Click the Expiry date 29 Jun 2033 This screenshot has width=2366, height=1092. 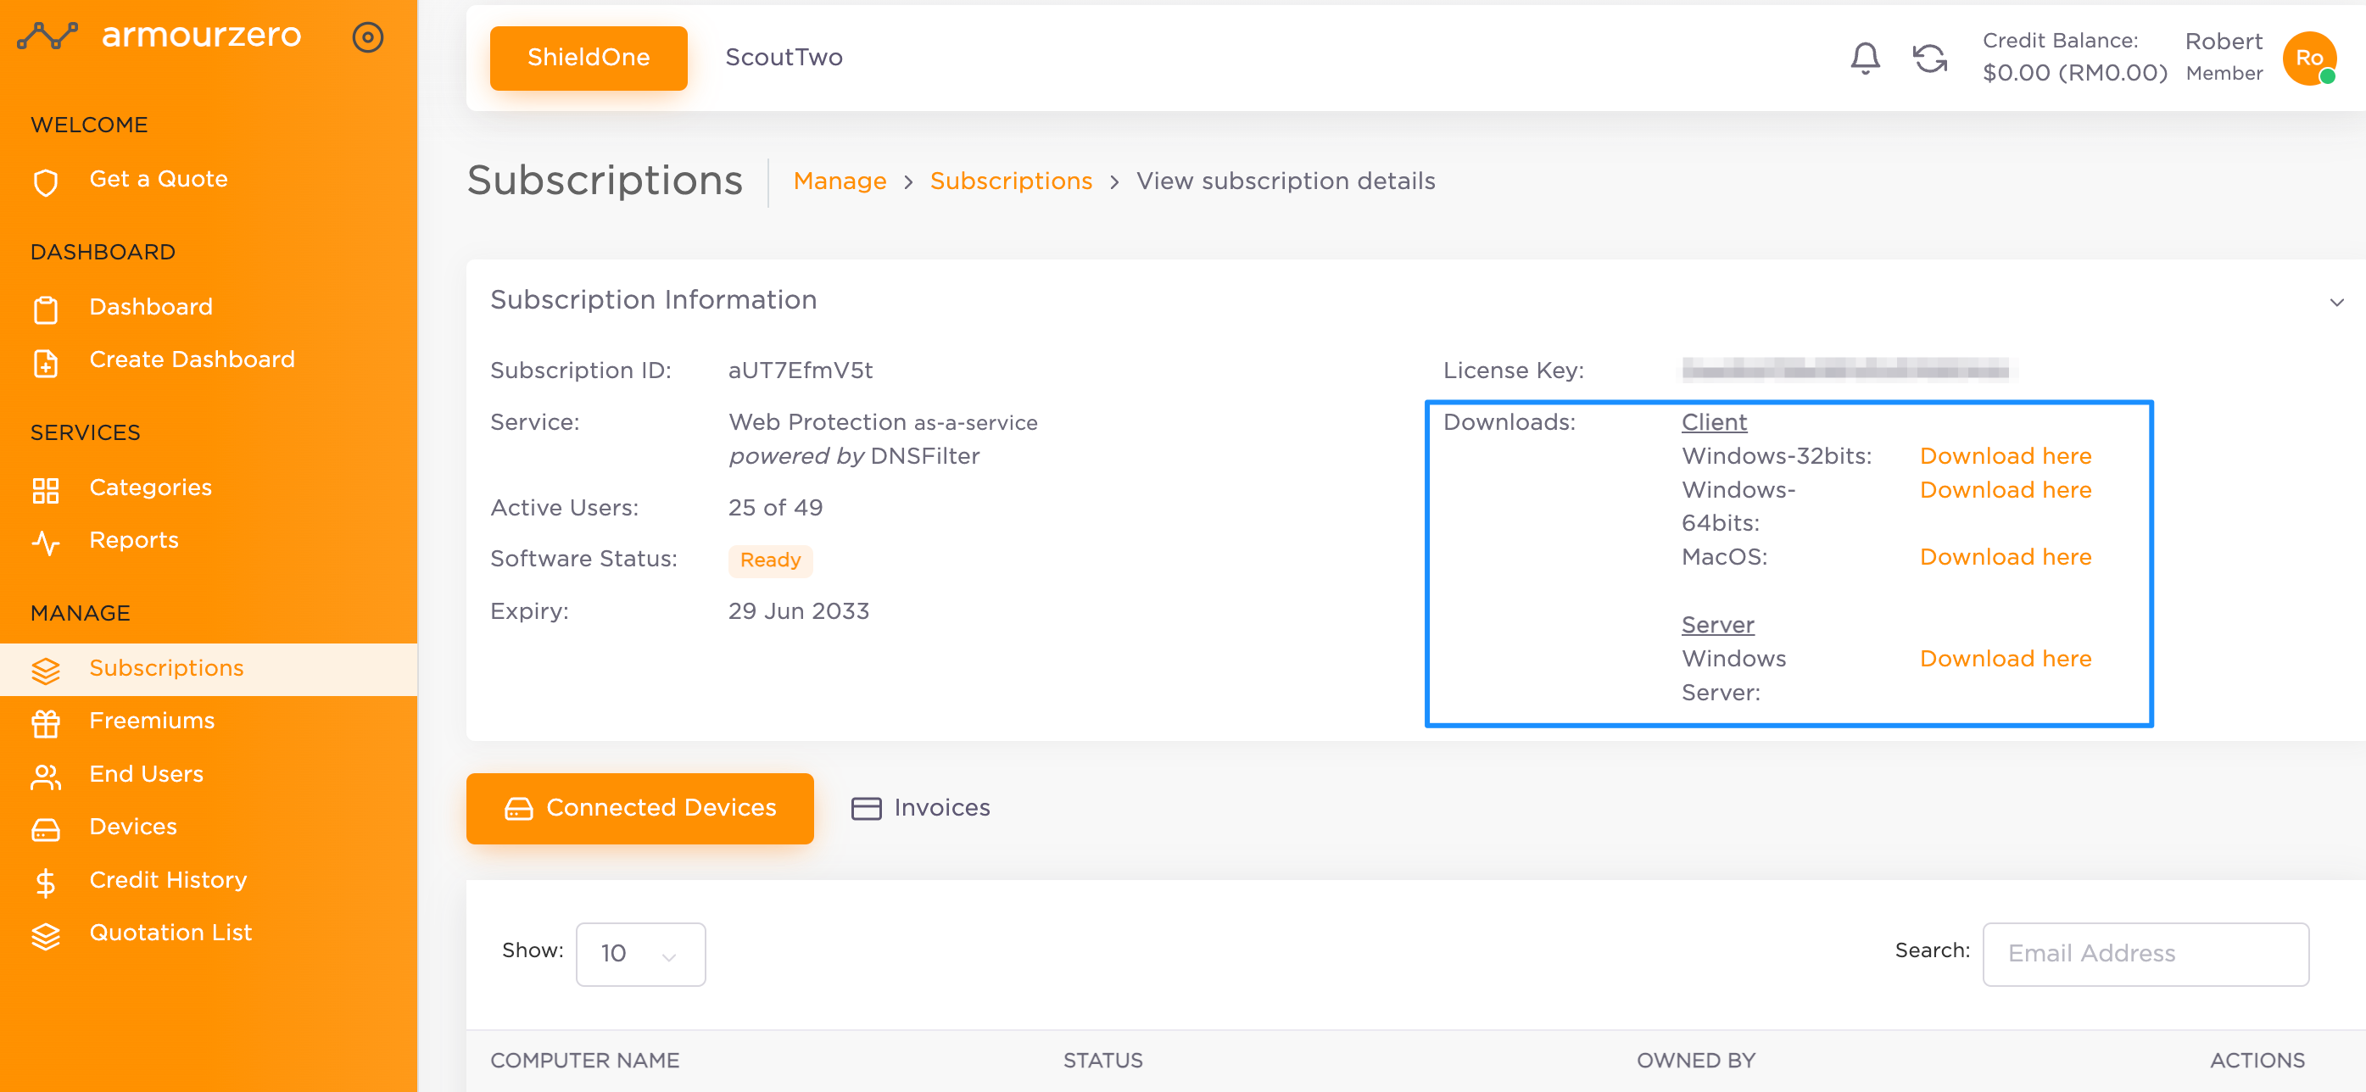coord(798,611)
